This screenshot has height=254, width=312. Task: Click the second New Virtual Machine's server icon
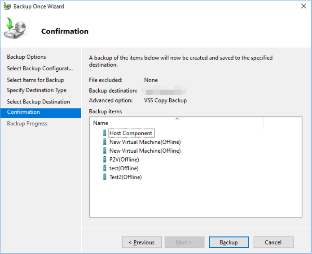[105, 151]
